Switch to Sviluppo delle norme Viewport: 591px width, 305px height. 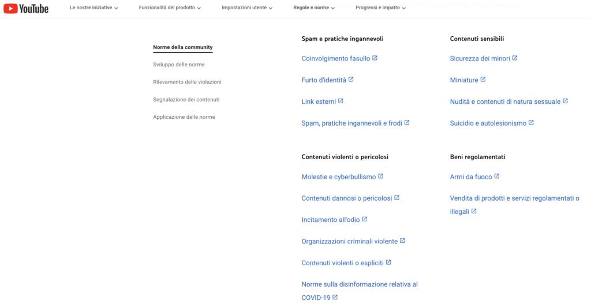pyautogui.click(x=179, y=65)
